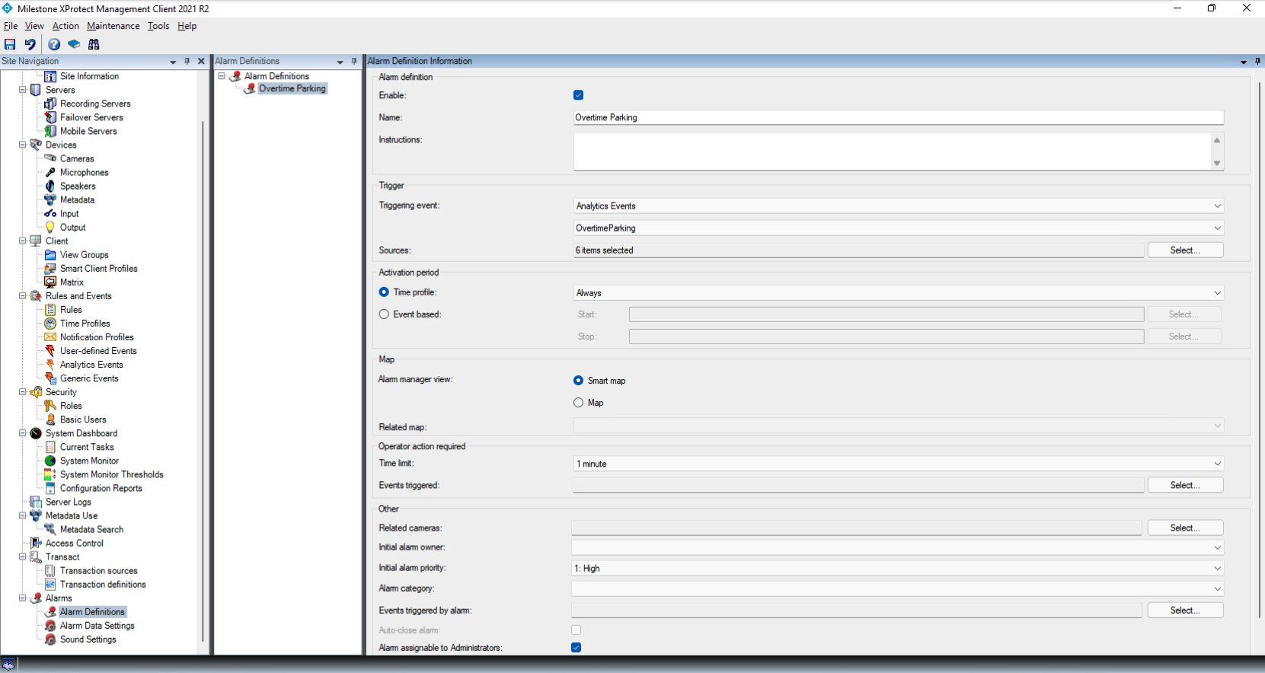Collapse the Servers tree node
The image size is (1265, 673).
pos(23,90)
